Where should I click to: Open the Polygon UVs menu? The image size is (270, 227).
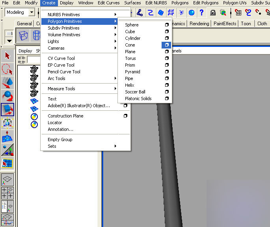235,3
